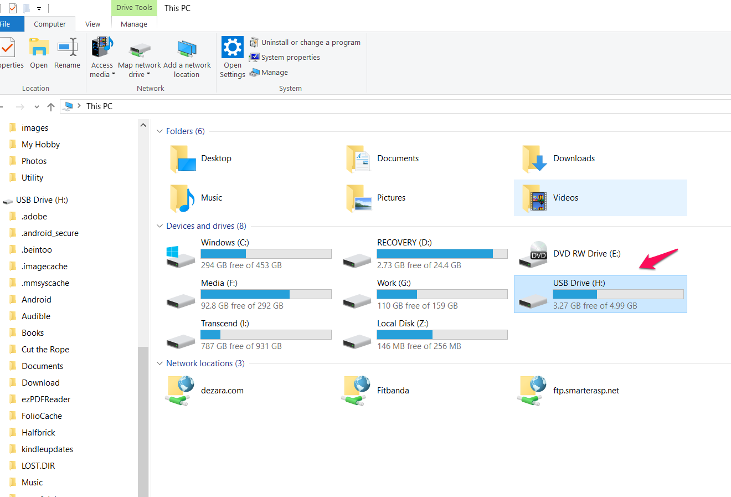Open the Utility folder in navigation pane
Screen dimensions: 731x497
[32, 178]
